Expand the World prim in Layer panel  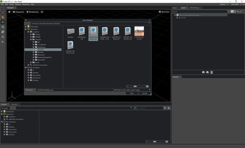tap(177, 18)
